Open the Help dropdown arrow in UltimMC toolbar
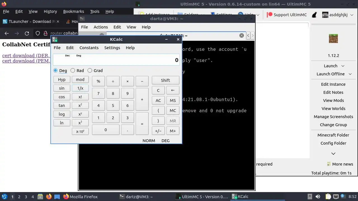The width and height of the screenshot is (358, 201). [x=258, y=15]
